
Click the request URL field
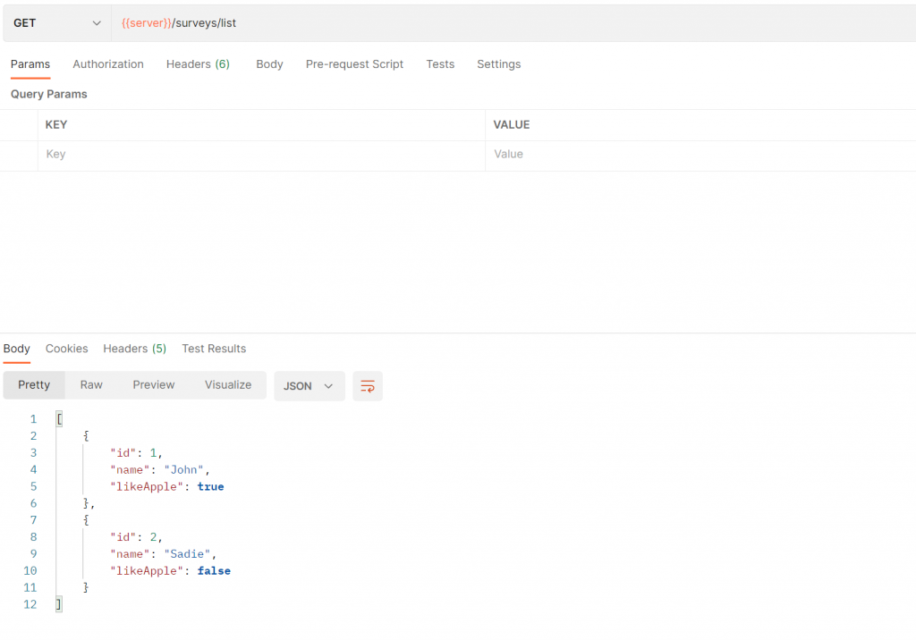(x=513, y=23)
